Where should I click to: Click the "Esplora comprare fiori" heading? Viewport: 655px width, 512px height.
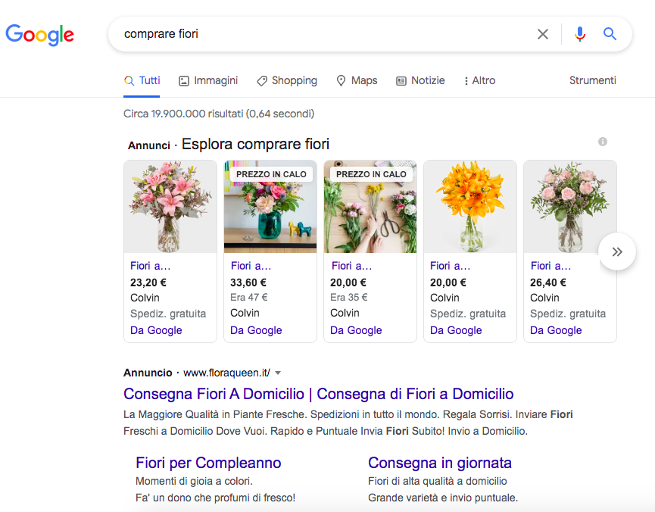[x=255, y=144]
